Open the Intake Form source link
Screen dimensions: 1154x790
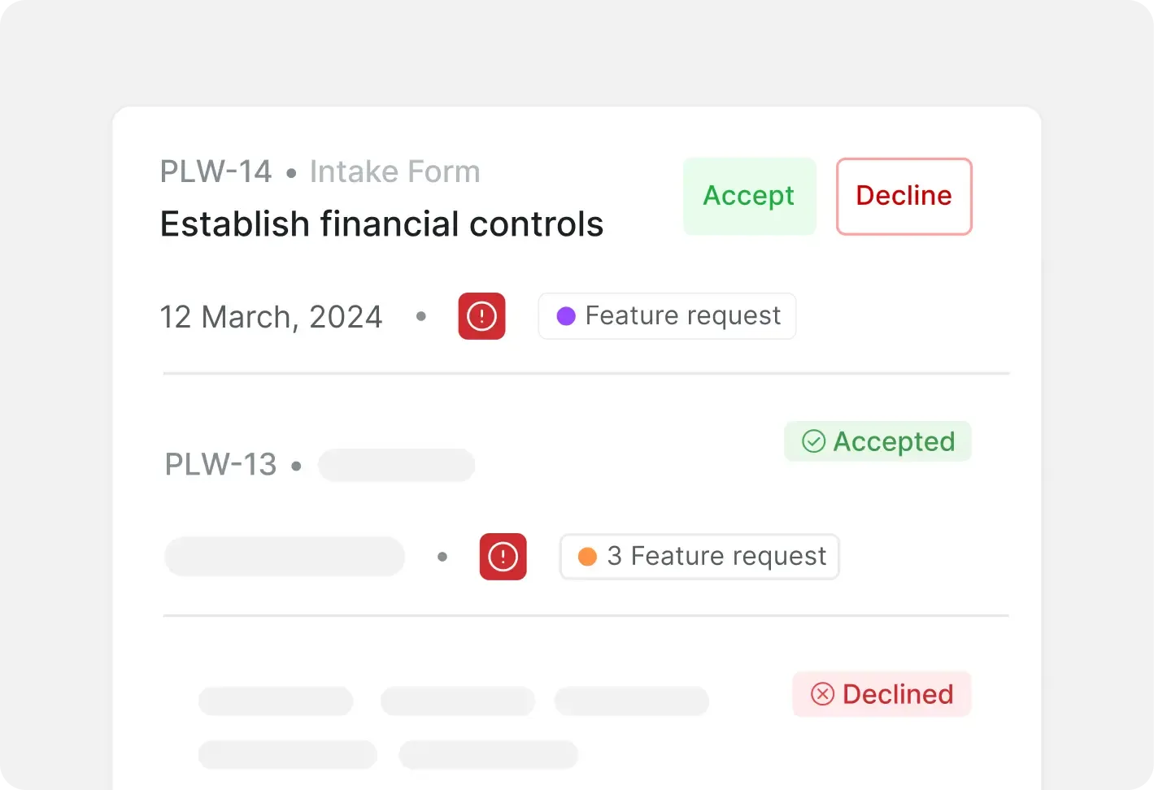[394, 171]
